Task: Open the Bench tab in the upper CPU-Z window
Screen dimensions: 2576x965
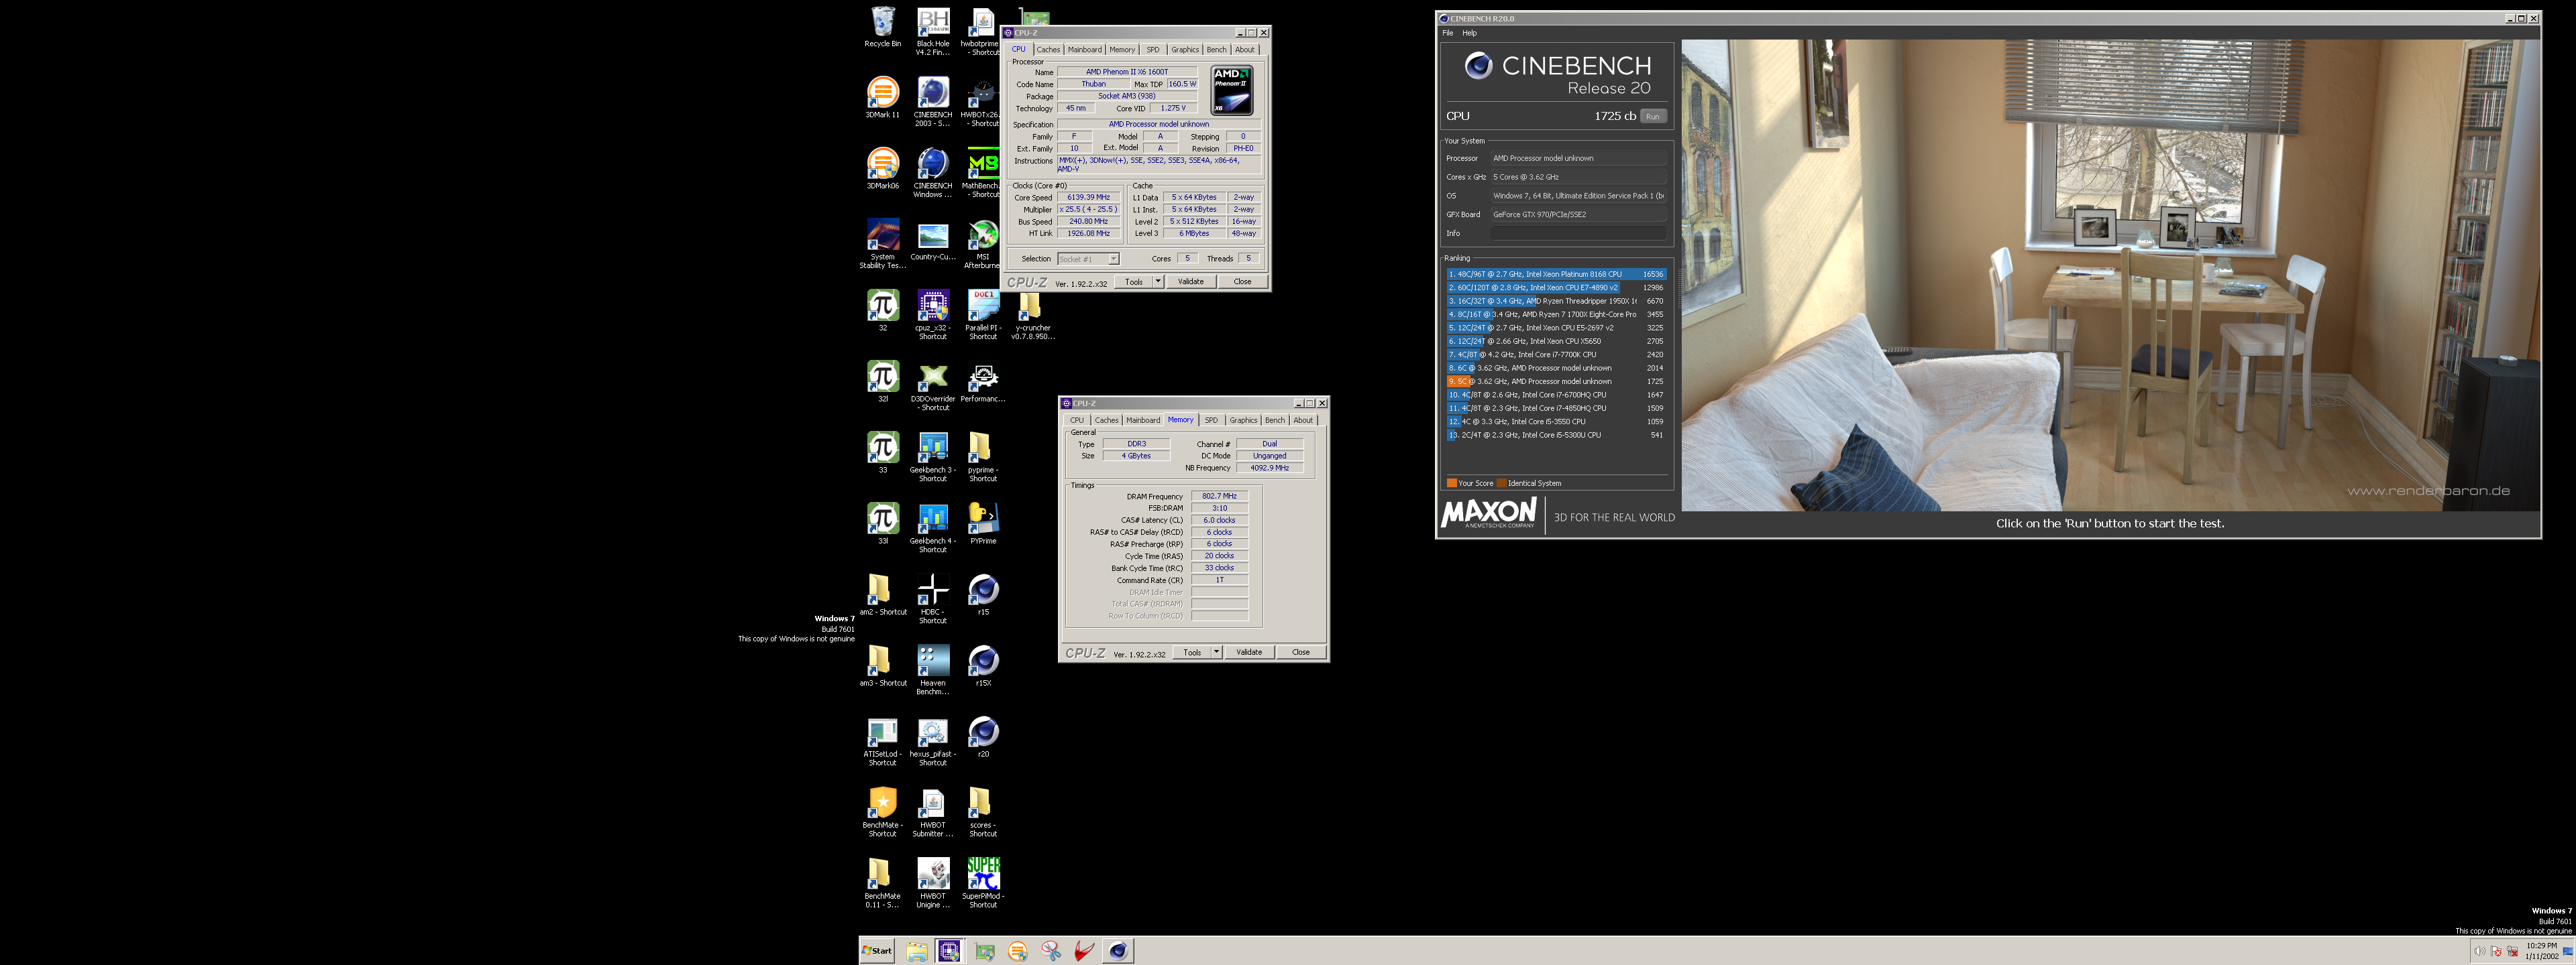Action: point(1216,49)
